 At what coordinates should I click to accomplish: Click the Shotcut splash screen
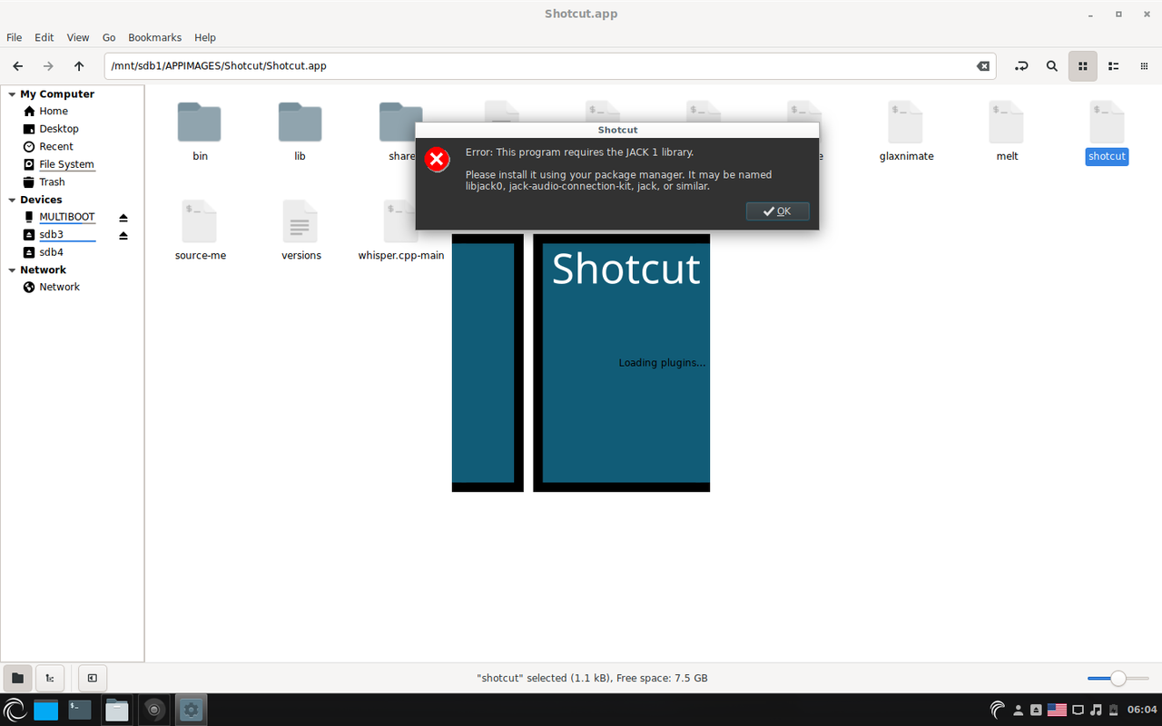point(581,363)
